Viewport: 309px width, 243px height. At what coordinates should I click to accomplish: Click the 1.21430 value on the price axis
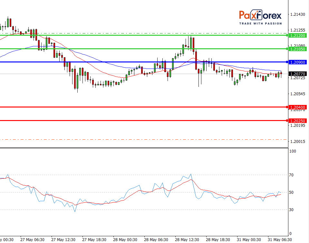click(x=297, y=14)
